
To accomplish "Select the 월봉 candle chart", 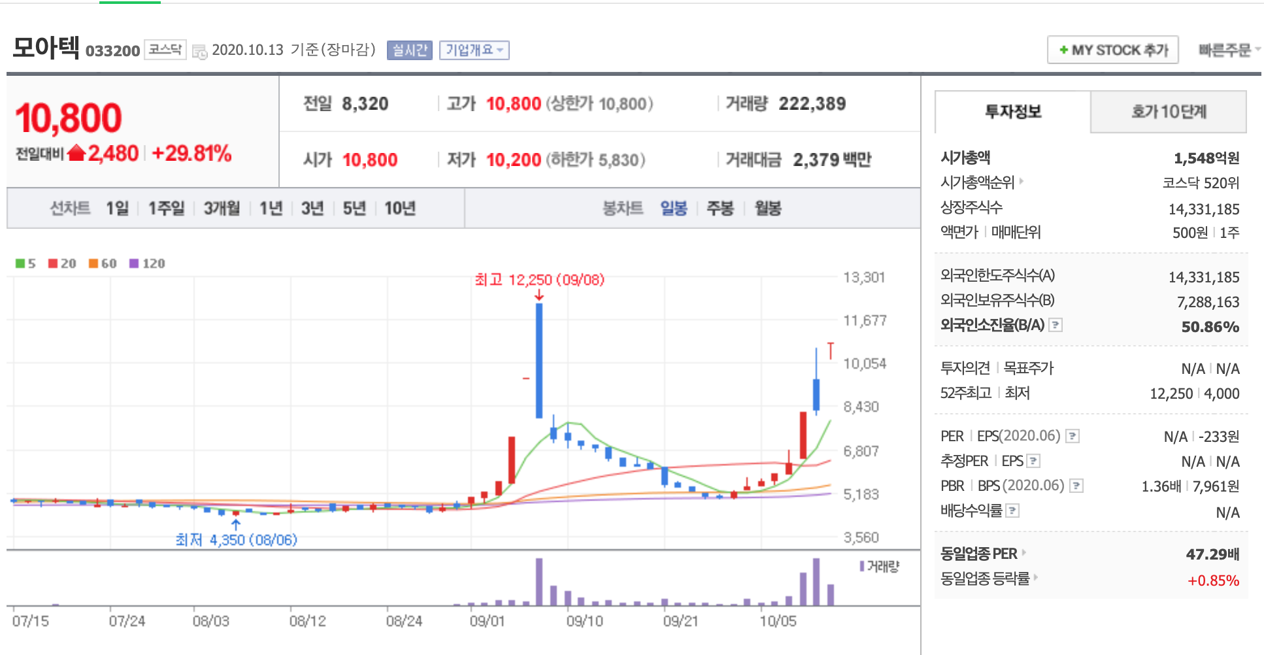I will (x=768, y=209).
